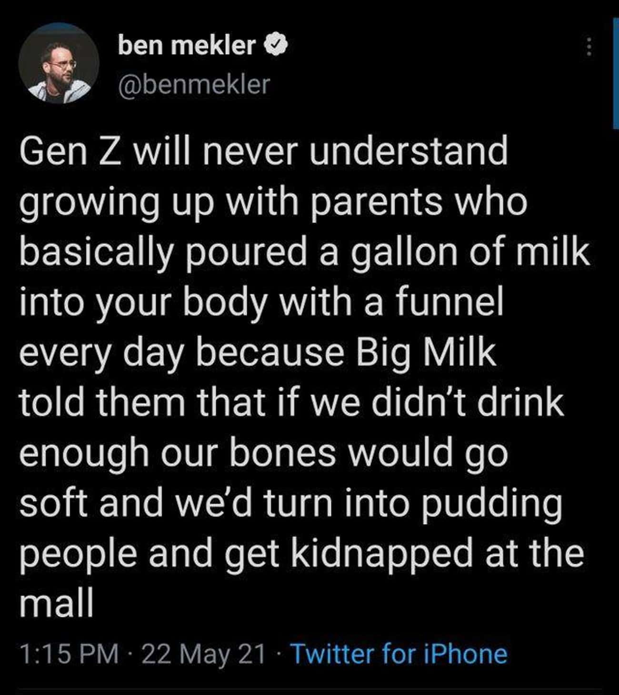Open the three-dot more options menu
The height and width of the screenshot is (695, 619).
589,47
